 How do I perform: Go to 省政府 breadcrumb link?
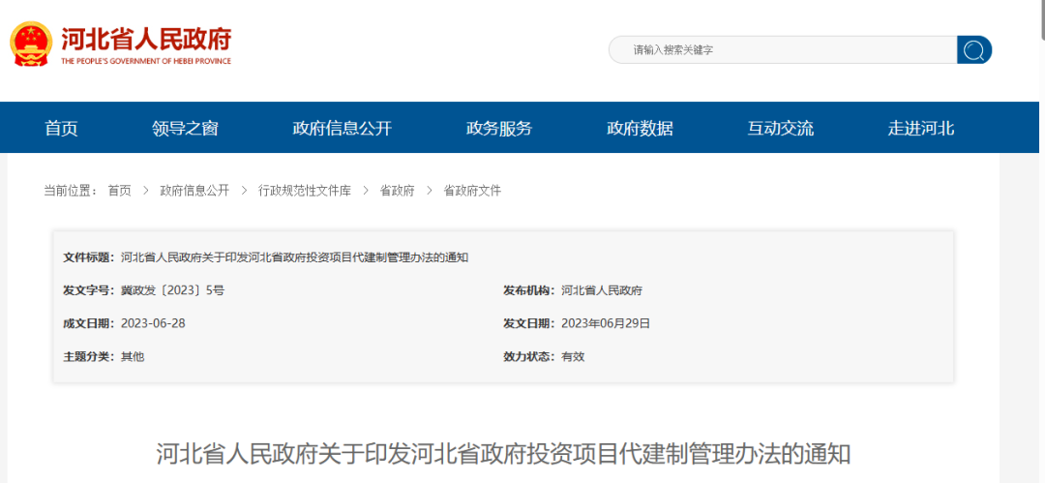pos(398,191)
